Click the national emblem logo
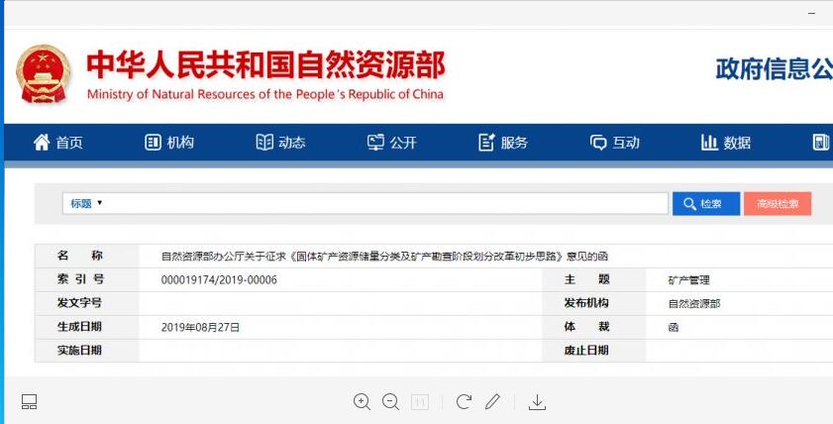Viewport: 833px width, 424px height. point(43,74)
